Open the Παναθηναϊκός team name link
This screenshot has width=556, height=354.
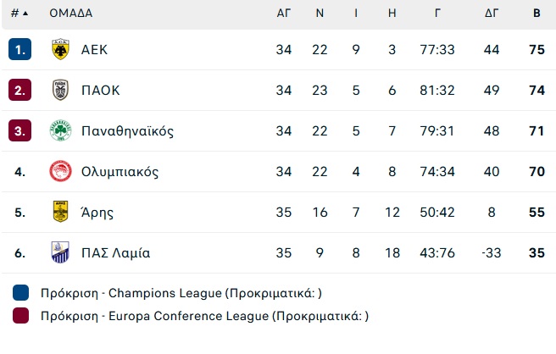(128, 130)
